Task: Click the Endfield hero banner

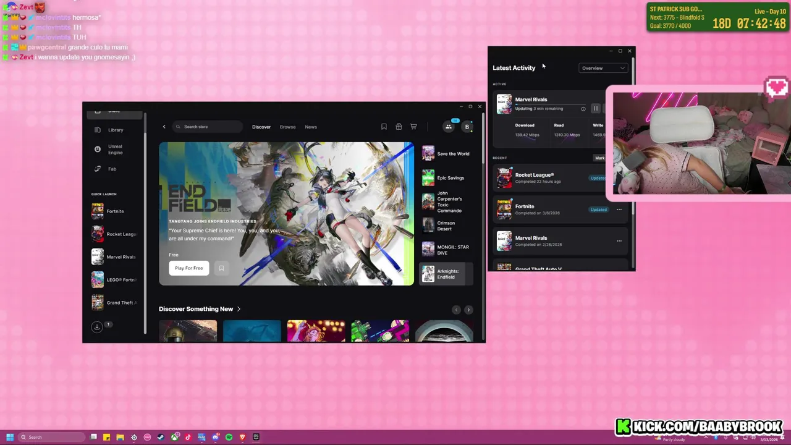Action: point(286,214)
